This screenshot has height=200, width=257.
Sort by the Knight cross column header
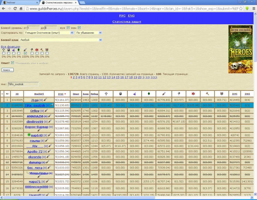pyautogui.click(x=106, y=94)
